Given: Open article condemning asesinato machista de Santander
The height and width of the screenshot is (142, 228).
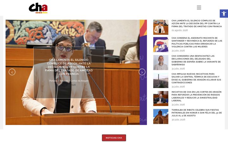Looking at the screenshot, I should point(197,42).
